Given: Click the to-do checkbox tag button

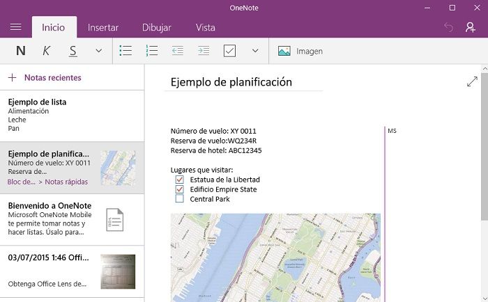Looking at the screenshot, I should (229, 51).
